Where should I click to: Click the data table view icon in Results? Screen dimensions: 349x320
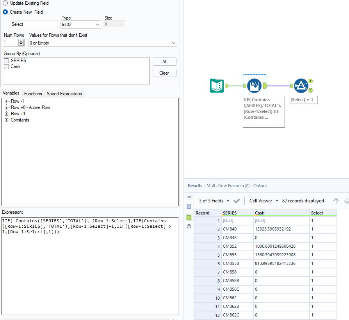click(189, 206)
